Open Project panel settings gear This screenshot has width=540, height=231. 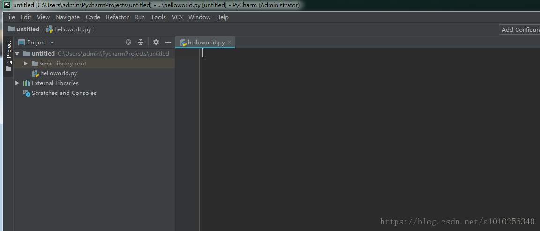(x=156, y=42)
